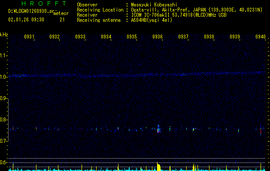The height and width of the screenshot is (171, 270).
Task: Click the word meteor above the count
Action: (61, 13)
